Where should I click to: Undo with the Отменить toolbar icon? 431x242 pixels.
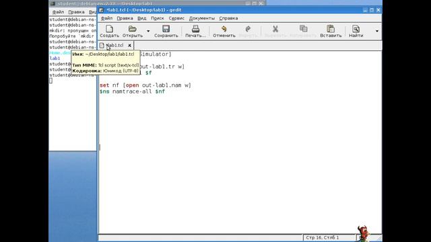point(224,29)
